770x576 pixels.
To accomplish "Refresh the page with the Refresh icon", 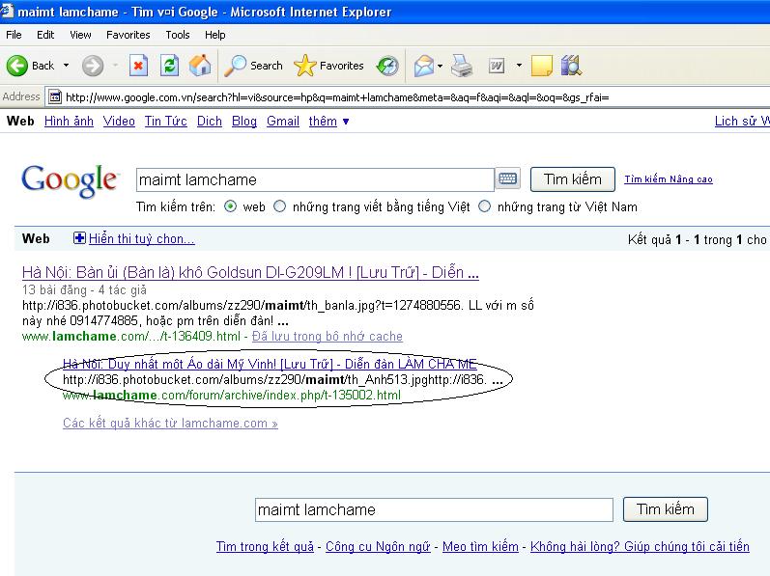I will point(169,66).
